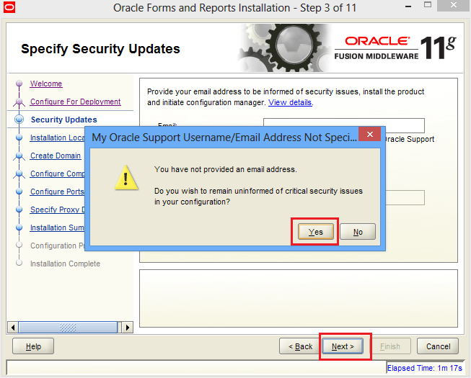
Task: Click Yes in the email warning dialog
Action: [x=315, y=232]
